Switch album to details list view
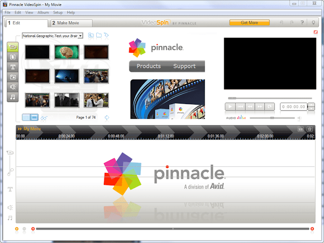 pyautogui.click(x=26, y=117)
